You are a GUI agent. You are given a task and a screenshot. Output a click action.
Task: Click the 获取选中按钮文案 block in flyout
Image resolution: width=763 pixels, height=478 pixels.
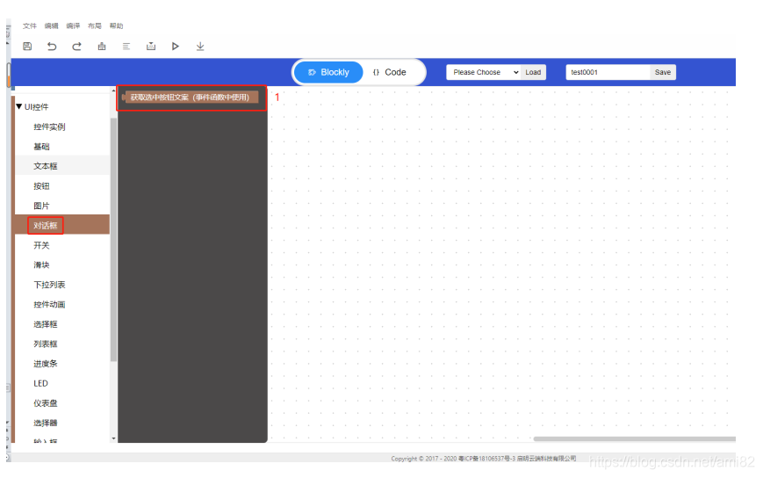click(190, 98)
